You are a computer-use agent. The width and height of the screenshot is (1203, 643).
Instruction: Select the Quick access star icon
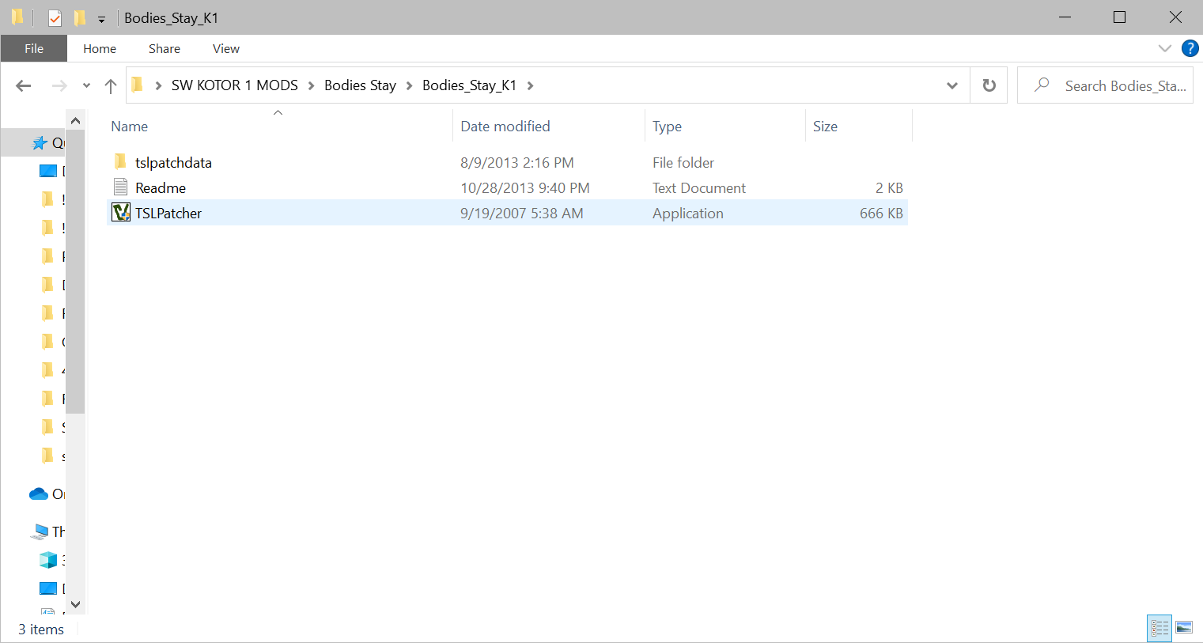[x=40, y=143]
